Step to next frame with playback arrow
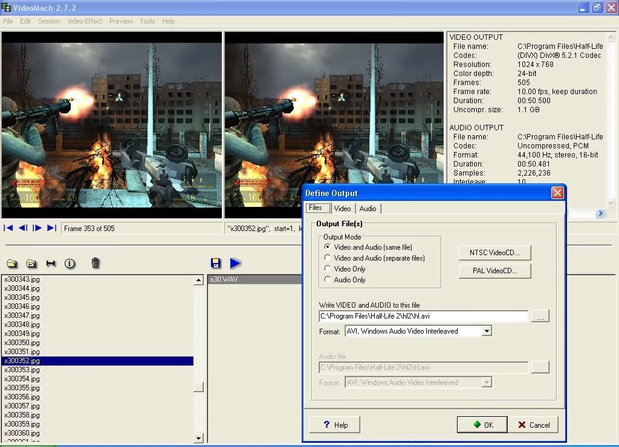 (37, 228)
